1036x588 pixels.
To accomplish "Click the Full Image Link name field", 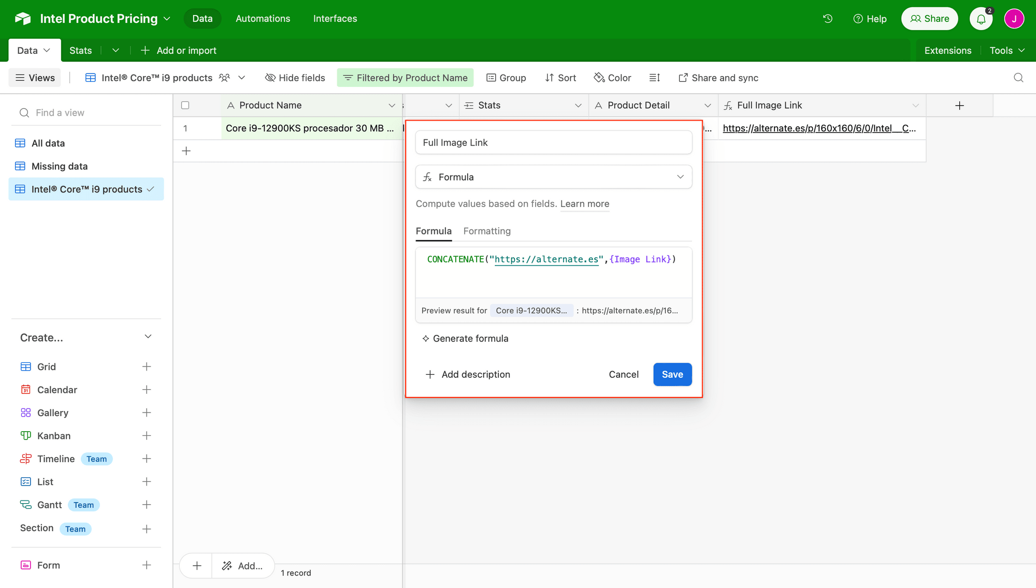I will coord(553,142).
